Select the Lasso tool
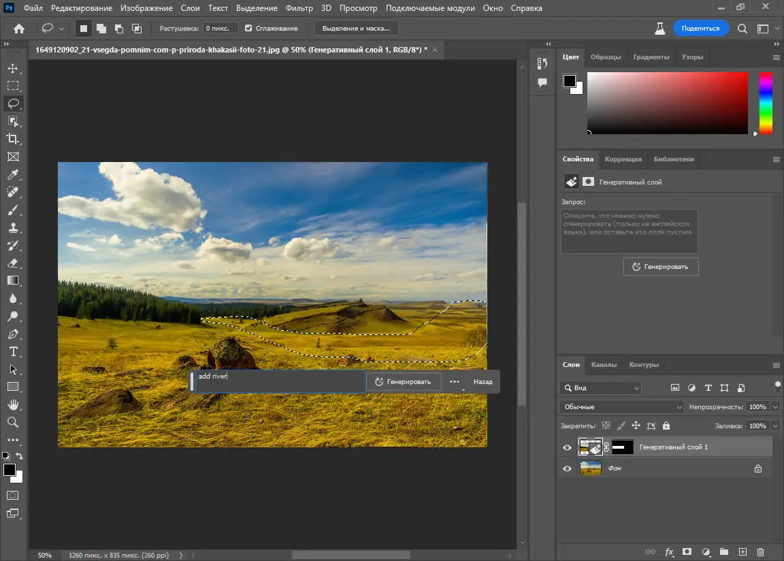 coord(14,103)
